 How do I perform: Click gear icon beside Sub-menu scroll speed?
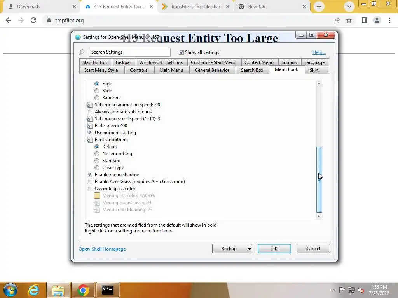click(x=89, y=119)
